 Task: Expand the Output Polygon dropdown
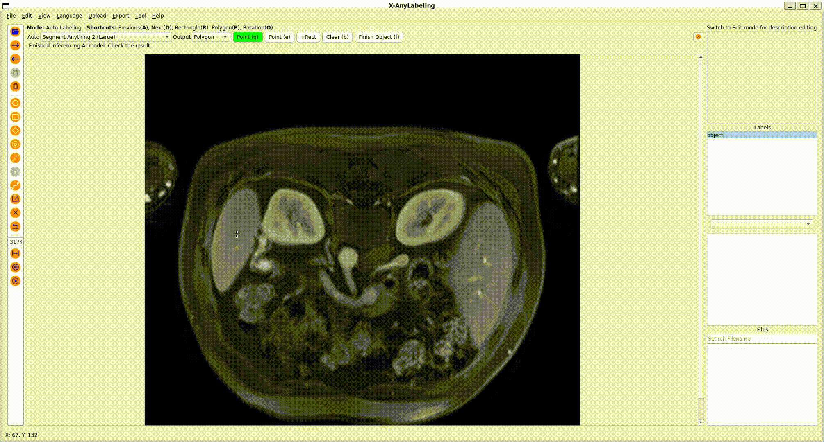tap(210, 37)
